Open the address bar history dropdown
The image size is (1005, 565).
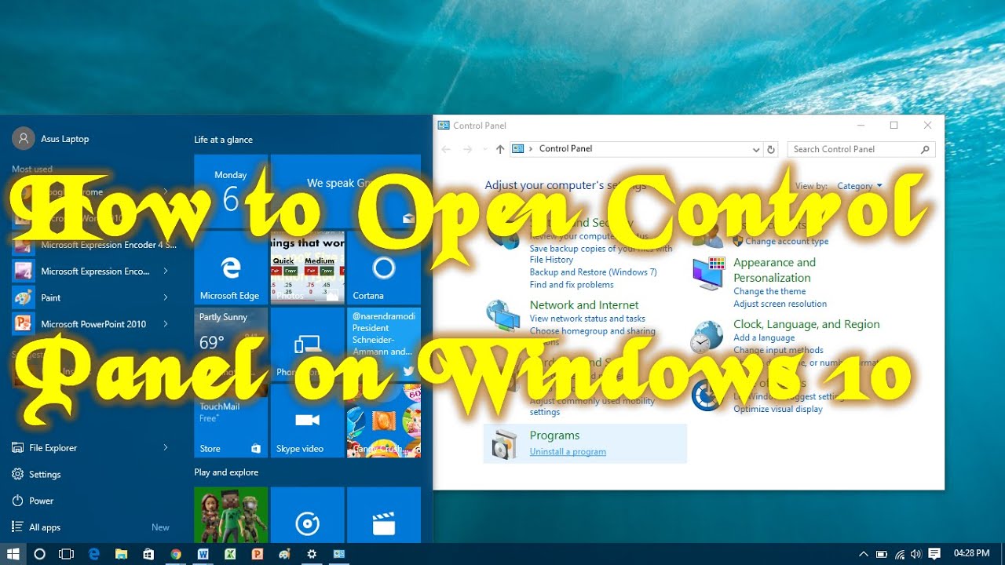[756, 149]
